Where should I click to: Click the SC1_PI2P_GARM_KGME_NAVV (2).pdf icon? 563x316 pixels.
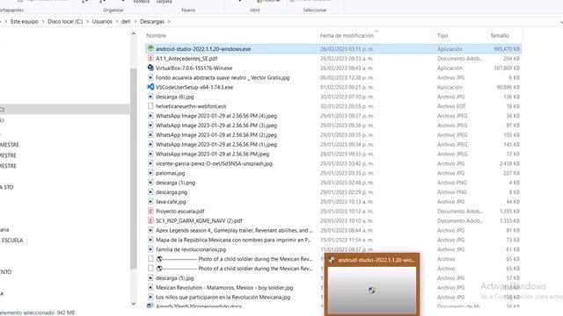[150, 220]
